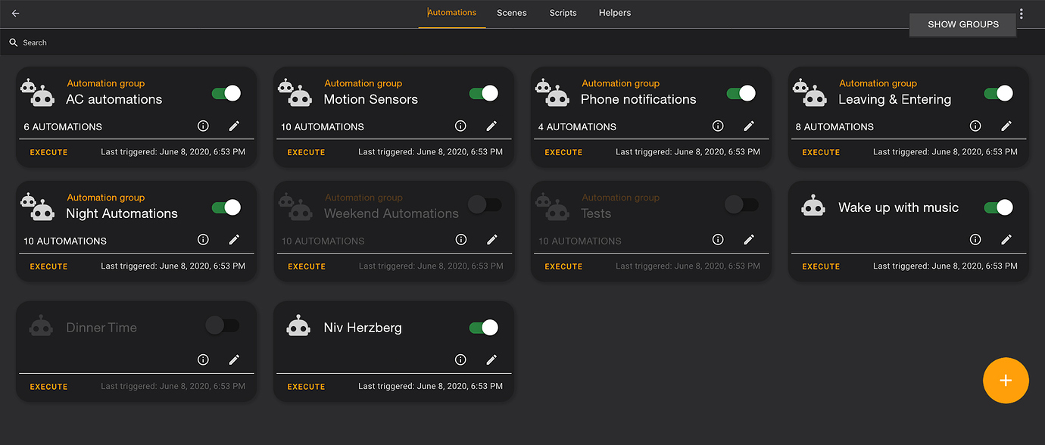The image size is (1045, 445).
Task: Open the three-dot overflow menu
Action: point(1022,14)
